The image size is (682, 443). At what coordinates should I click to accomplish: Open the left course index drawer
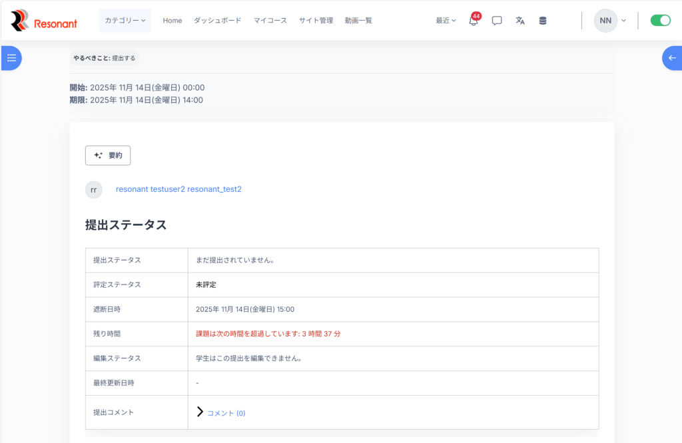click(x=11, y=58)
